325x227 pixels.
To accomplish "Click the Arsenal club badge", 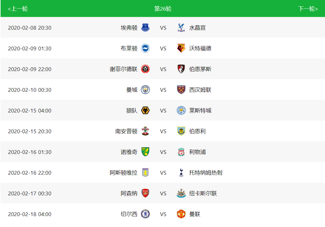I will coord(145,193).
